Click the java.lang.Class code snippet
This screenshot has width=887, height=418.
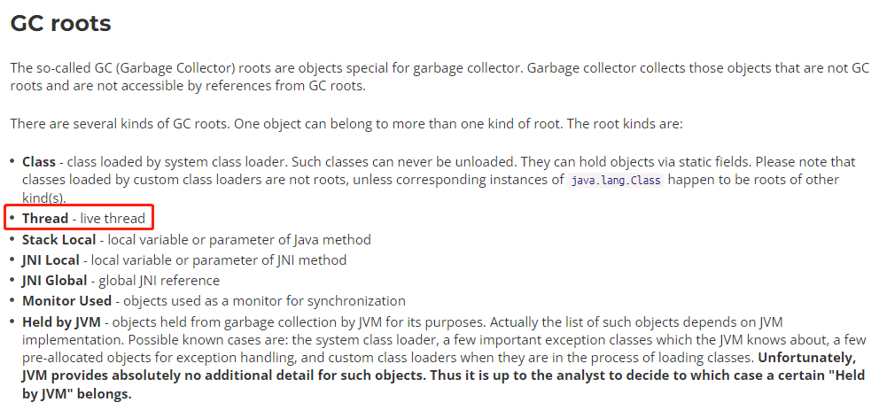[615, 181]
